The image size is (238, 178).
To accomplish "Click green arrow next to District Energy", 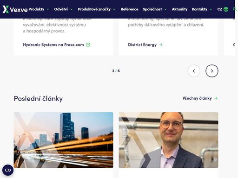I will pyautogui.click(x=161, y=44).
